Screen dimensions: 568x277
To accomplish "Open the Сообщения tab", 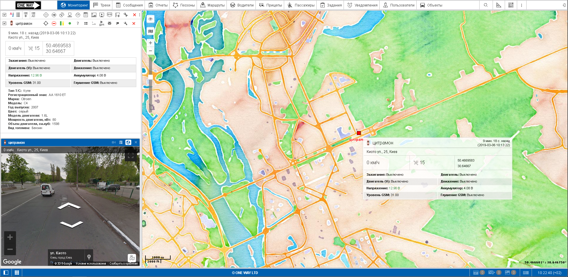I will [x=129, y=5].
